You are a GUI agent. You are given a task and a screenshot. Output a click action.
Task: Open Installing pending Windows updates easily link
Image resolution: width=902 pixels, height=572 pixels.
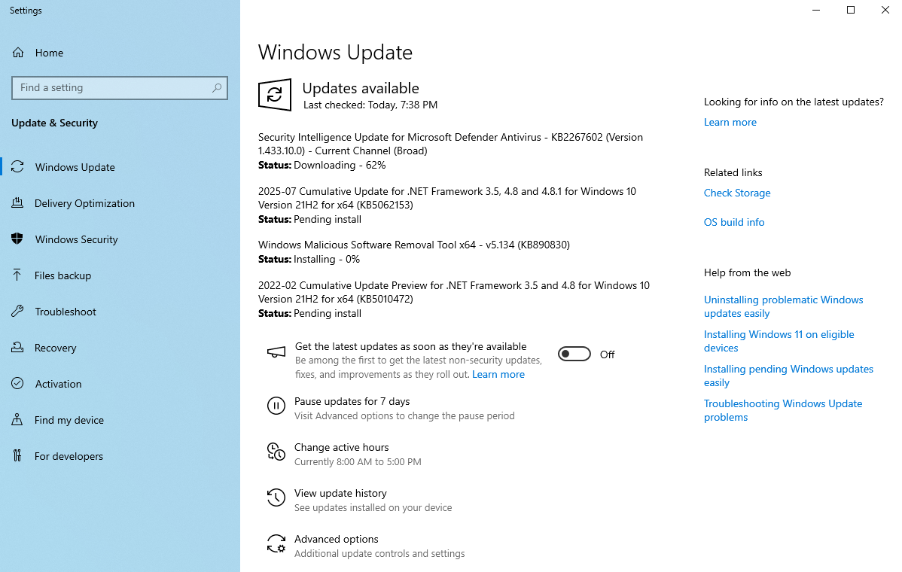click(x=788, y=376)
